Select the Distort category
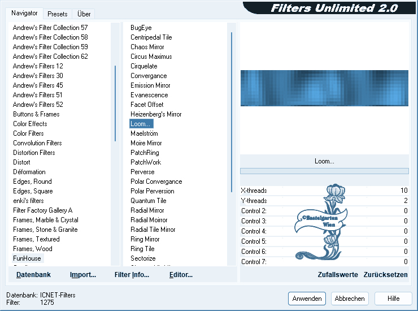The image size is (418, 311). click(21, 162)
